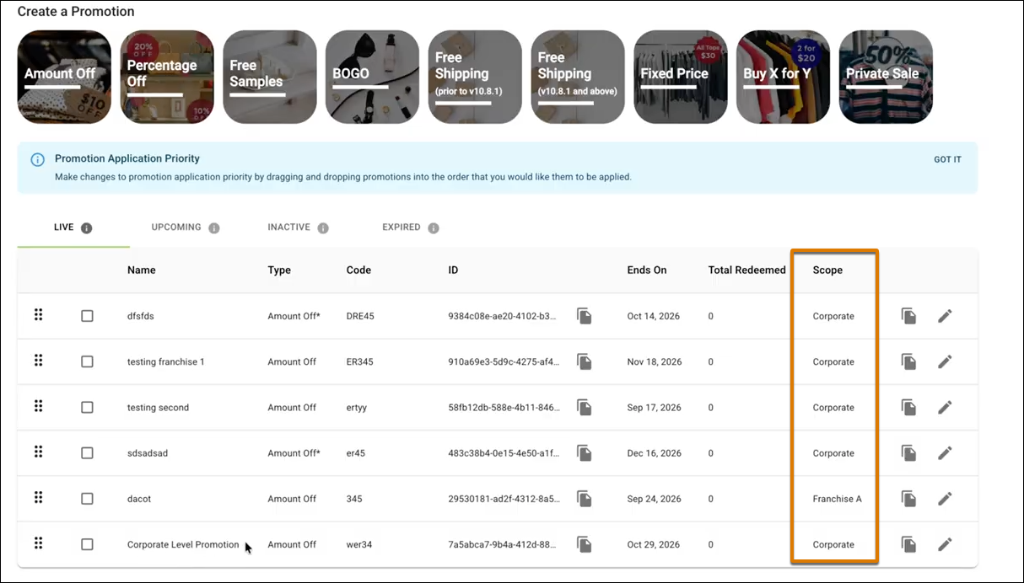The image size is (1024, 583).
Task: Create a Private Sale promotion
Action: [886, 77]
